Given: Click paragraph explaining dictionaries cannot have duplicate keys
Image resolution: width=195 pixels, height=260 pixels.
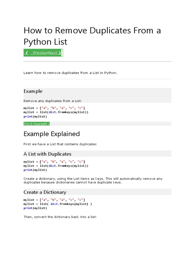Looking at the screenshot, I should tap(93, 181).
